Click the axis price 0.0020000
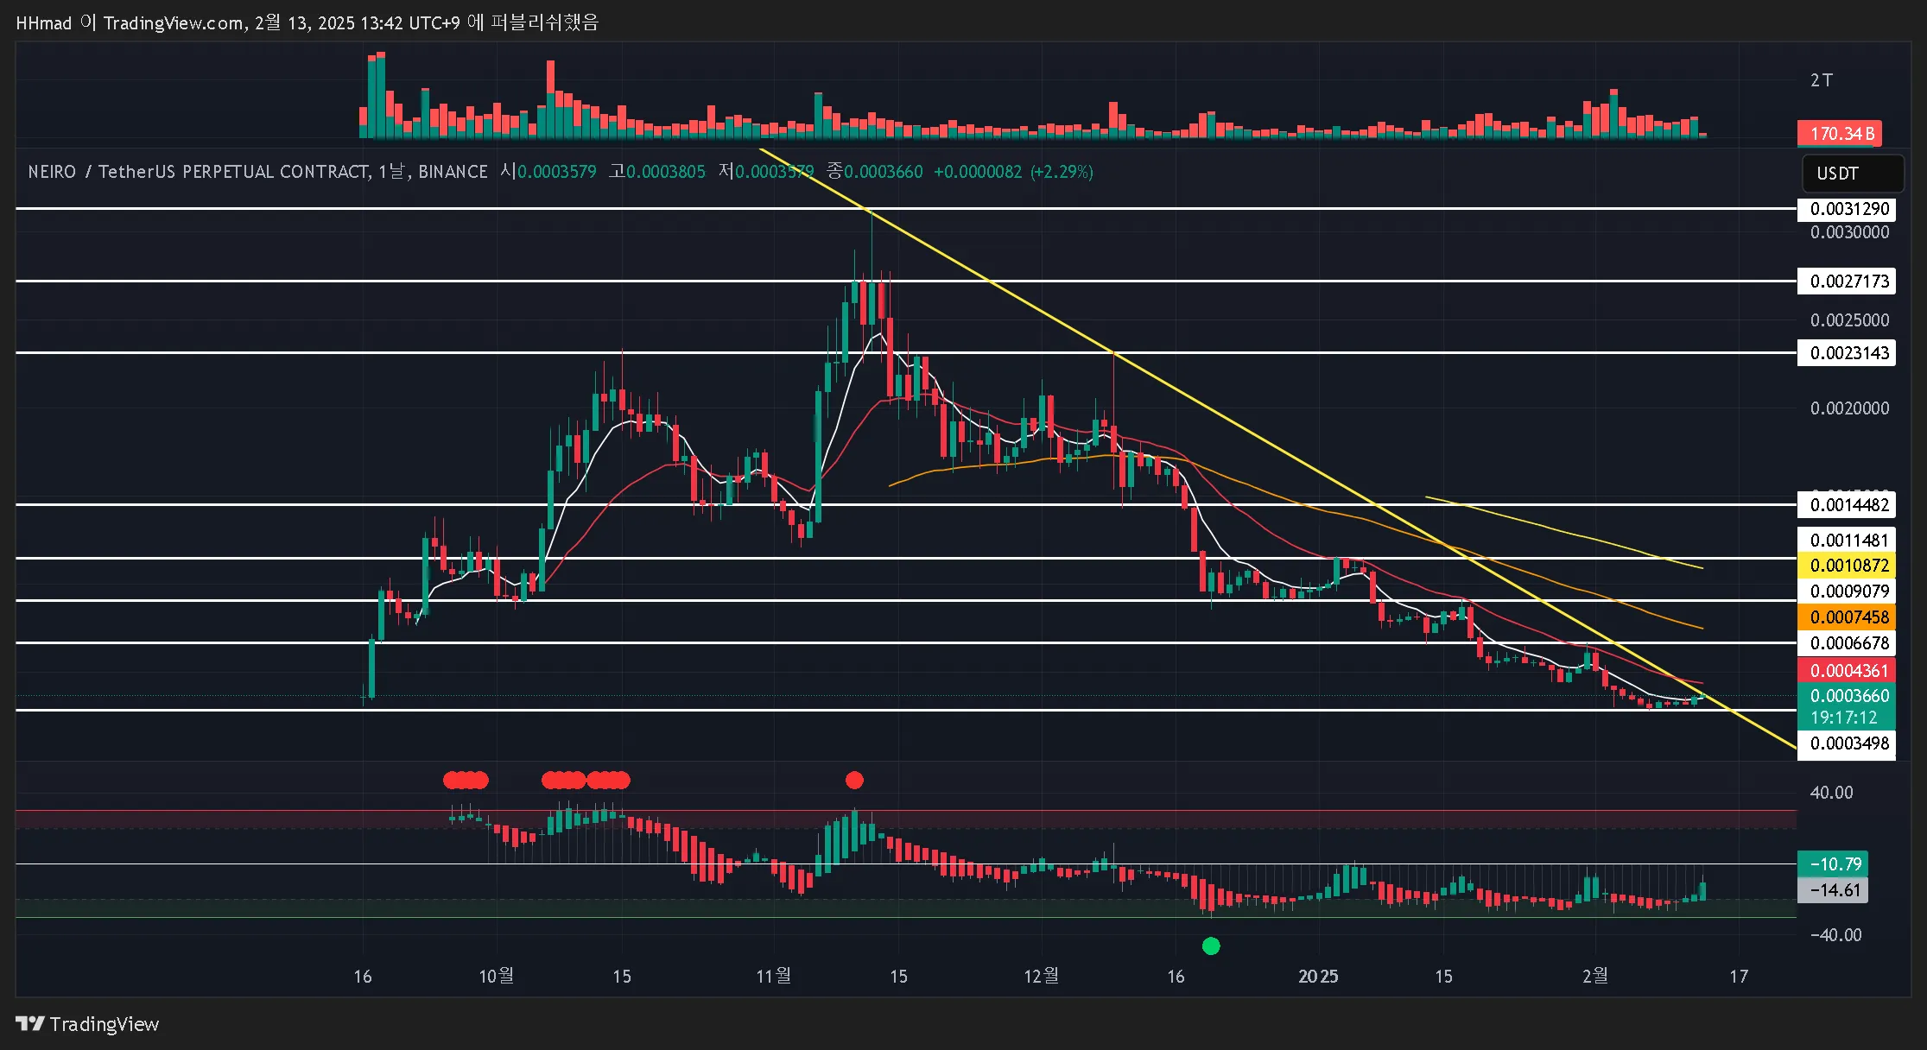The height and width of the screenshot is (1050, 1927). (1849, 408)
